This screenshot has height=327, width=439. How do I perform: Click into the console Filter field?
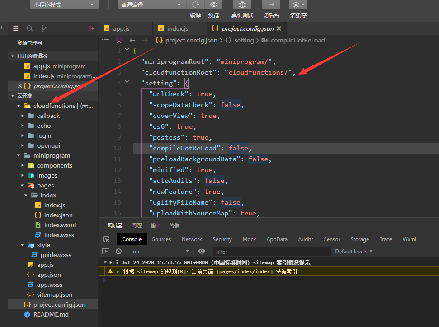[272, 252]
